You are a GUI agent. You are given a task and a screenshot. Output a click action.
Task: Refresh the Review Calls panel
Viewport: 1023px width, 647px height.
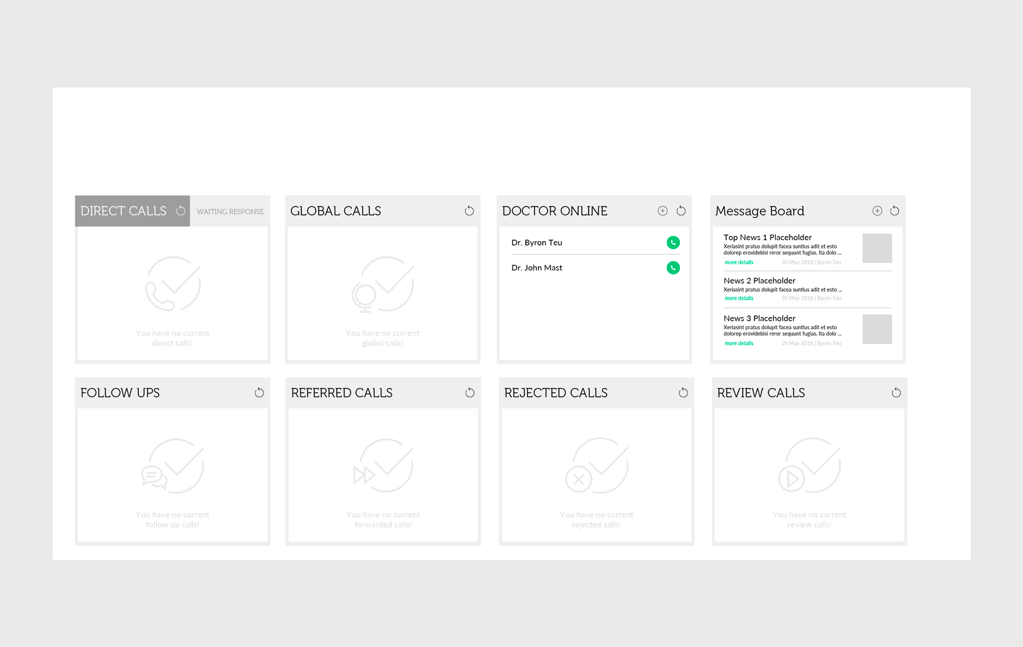pos(896,393)
